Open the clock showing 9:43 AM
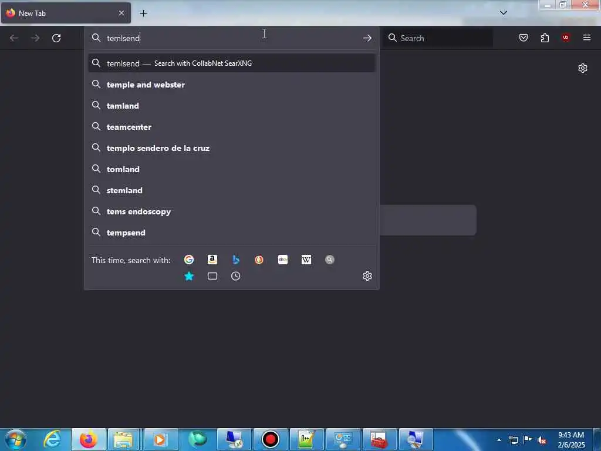 coord(571,440)
